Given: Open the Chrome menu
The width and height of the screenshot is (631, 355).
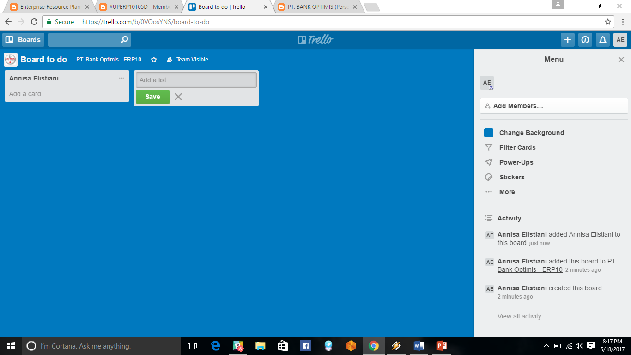Looking at the screenshot, I should click(x=623, y=22).
